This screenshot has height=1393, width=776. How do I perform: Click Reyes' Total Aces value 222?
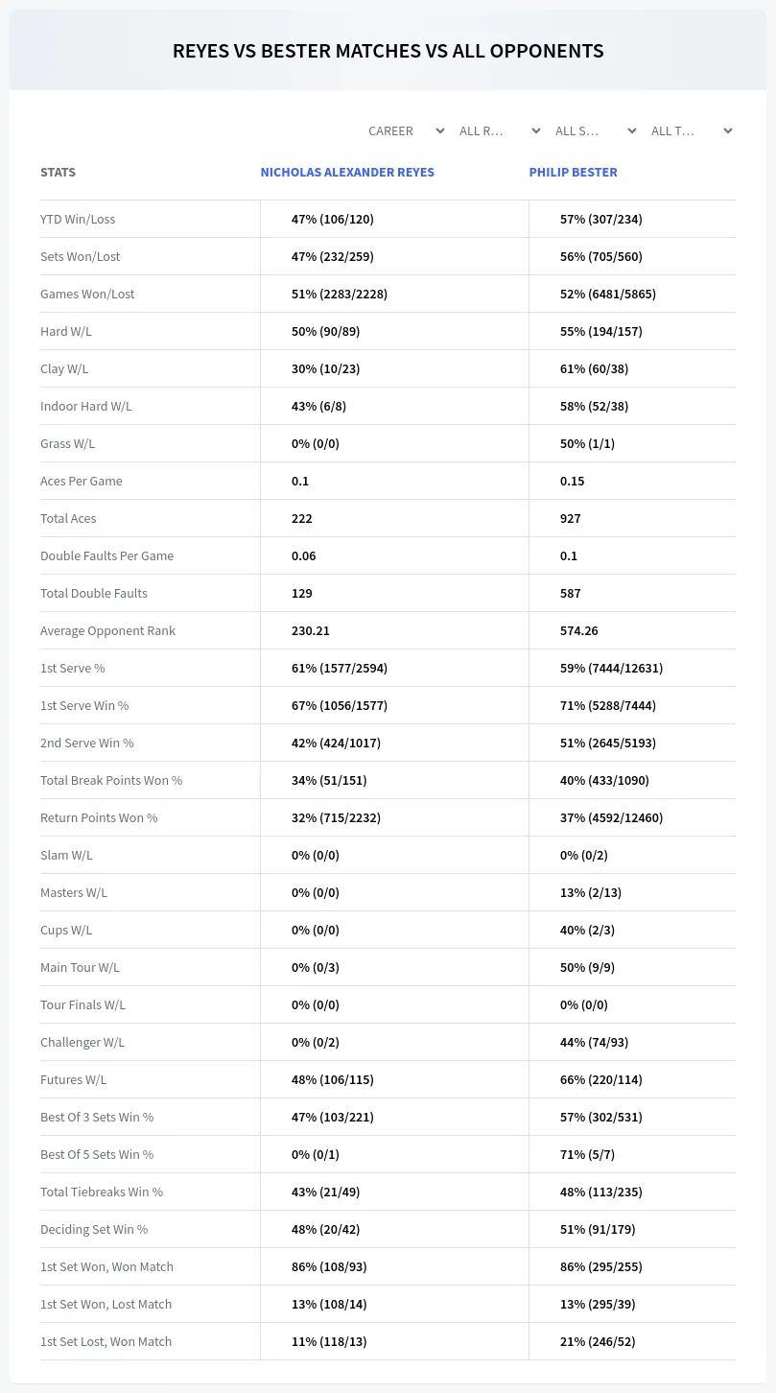point(302,518)
